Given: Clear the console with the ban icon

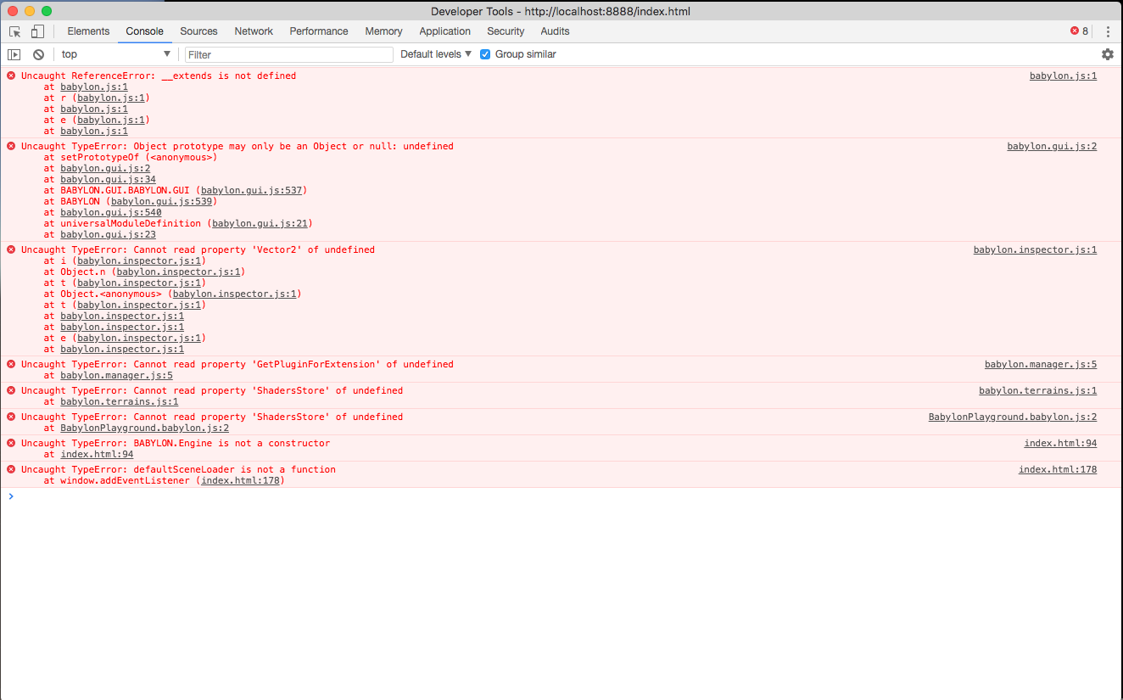Looking at the screenshot, I should coord(38,54).
